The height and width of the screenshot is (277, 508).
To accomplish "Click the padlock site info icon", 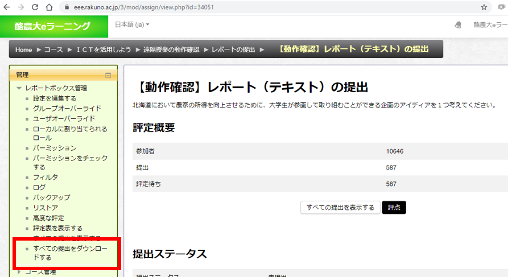I will click(x=67, y=7).
